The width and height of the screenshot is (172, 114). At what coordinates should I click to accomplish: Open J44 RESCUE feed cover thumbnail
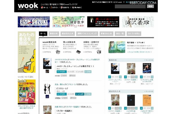tap(47, 63)
